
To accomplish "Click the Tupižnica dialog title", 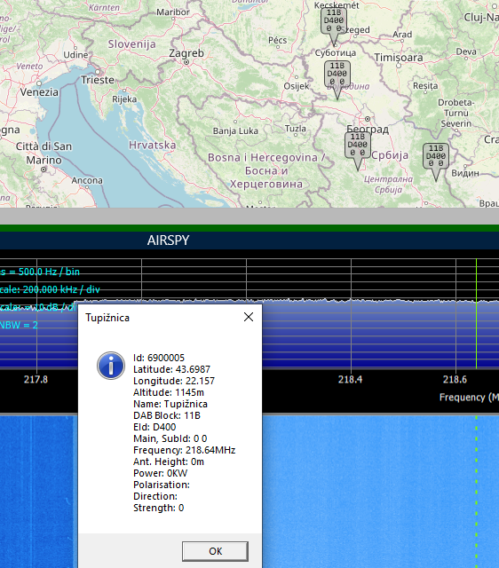I will pos(107,318).
